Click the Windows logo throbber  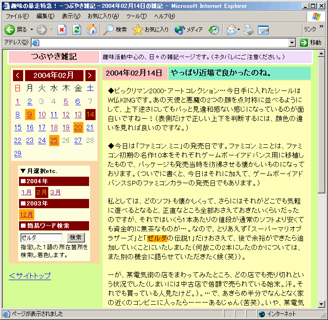[x=316, y=16]
